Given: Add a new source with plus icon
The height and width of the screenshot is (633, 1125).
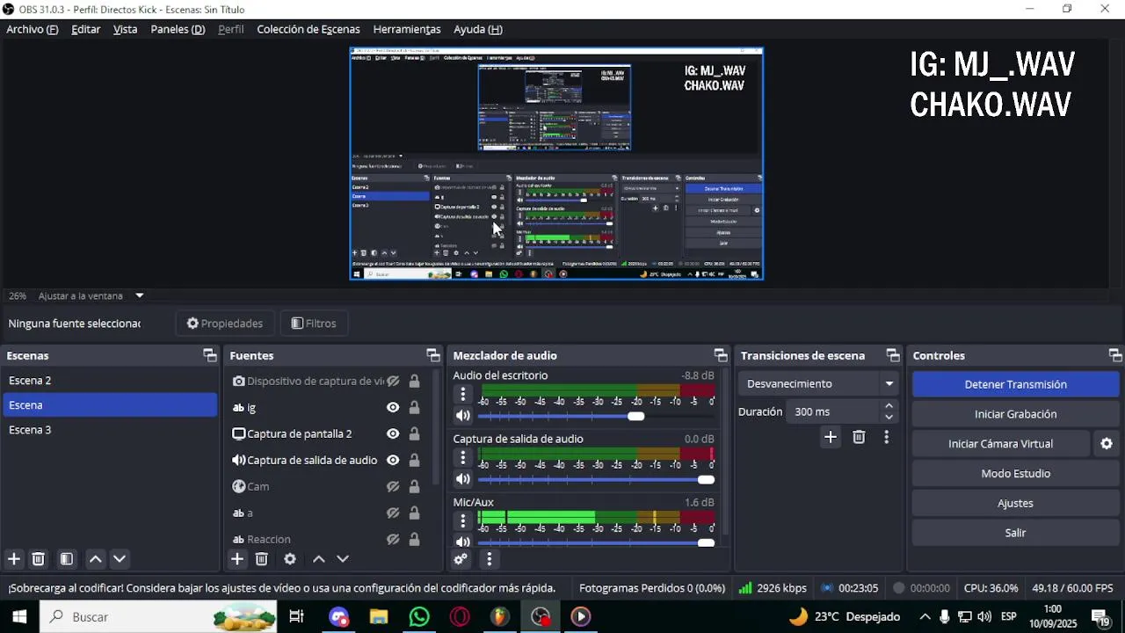Looking at the screenshot, I should coord(237,559).
